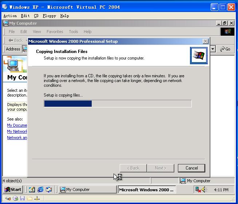
Task: Click the My Computer zone status icon
Action: 183,181
